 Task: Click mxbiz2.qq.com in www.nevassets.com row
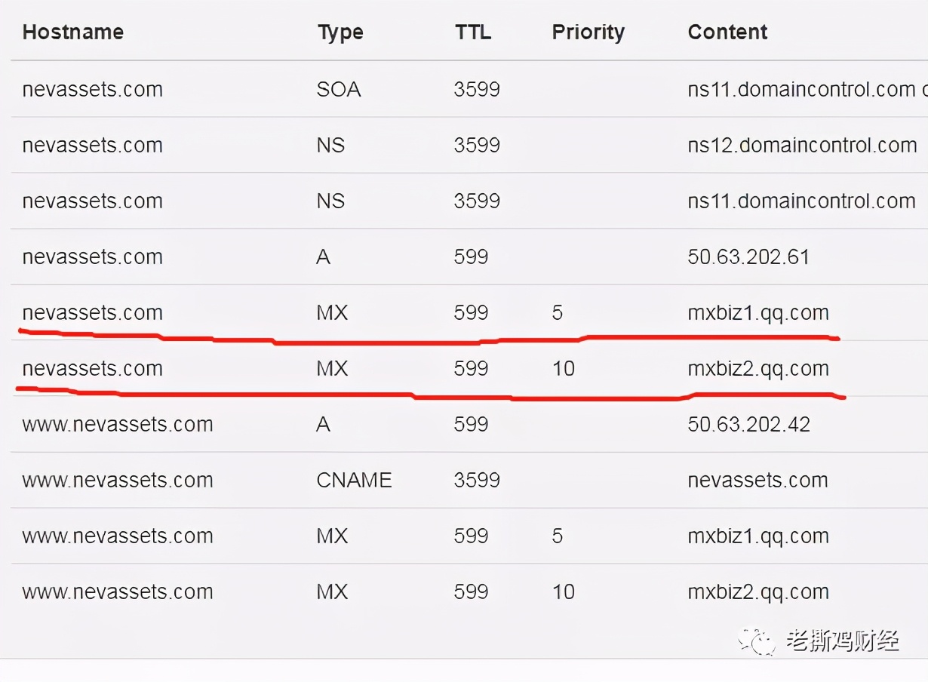pyautogui.click(x=758, y=591)
